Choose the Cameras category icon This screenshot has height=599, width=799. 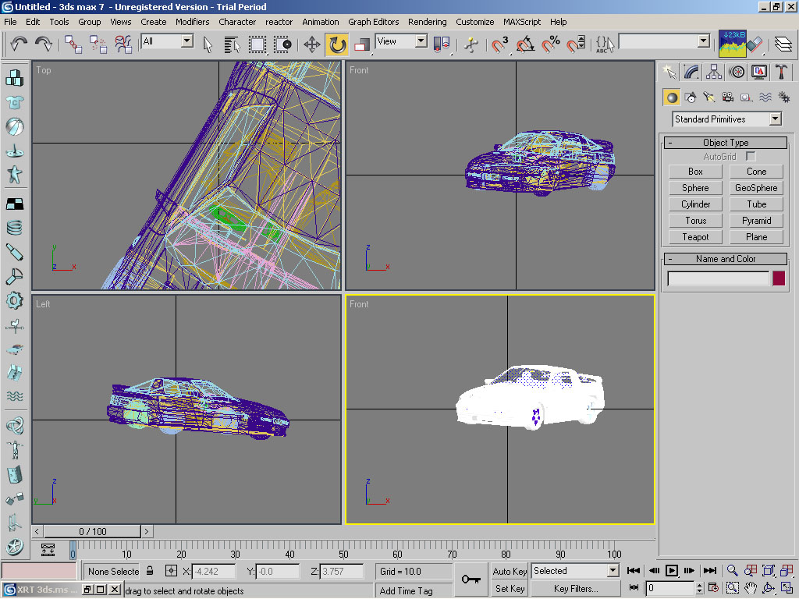click(x=727, y=97)
